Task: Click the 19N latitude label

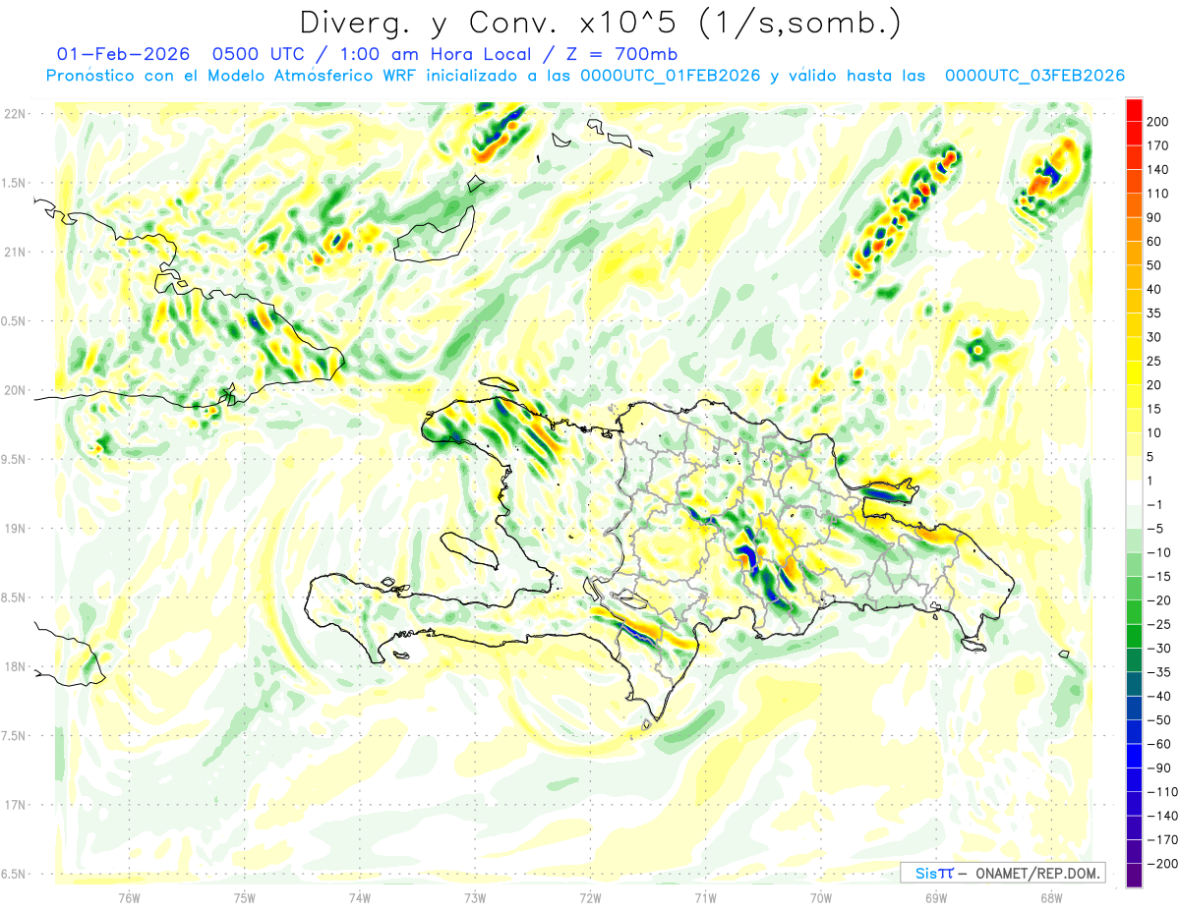Action: pos(15,529)
